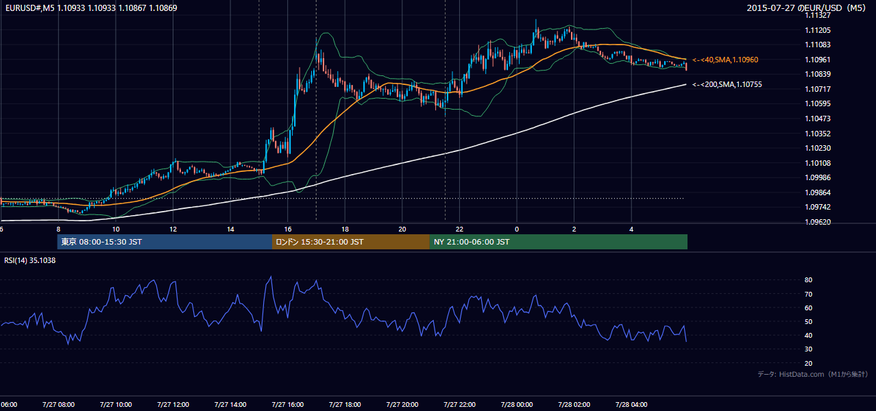Click price axis value 1.11083
Image resolution: width=876 pixels, height=411 pixels.
[818, 45]
